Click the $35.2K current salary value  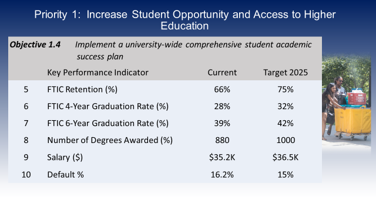click(x=222, y=158)
